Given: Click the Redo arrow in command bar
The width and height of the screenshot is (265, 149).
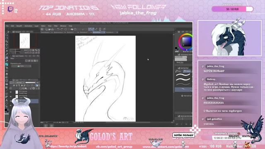Looking at the screenshot, I should click(62, 29).
